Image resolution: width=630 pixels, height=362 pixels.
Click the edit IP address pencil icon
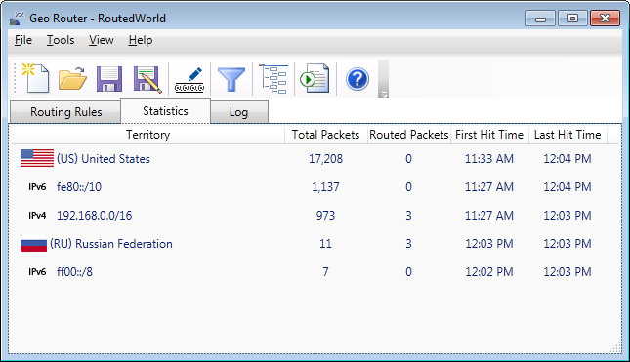[189, 79]
